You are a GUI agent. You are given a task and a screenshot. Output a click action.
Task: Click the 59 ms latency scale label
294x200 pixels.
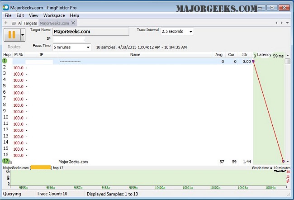pyautogui.click(x=278, y=56)
